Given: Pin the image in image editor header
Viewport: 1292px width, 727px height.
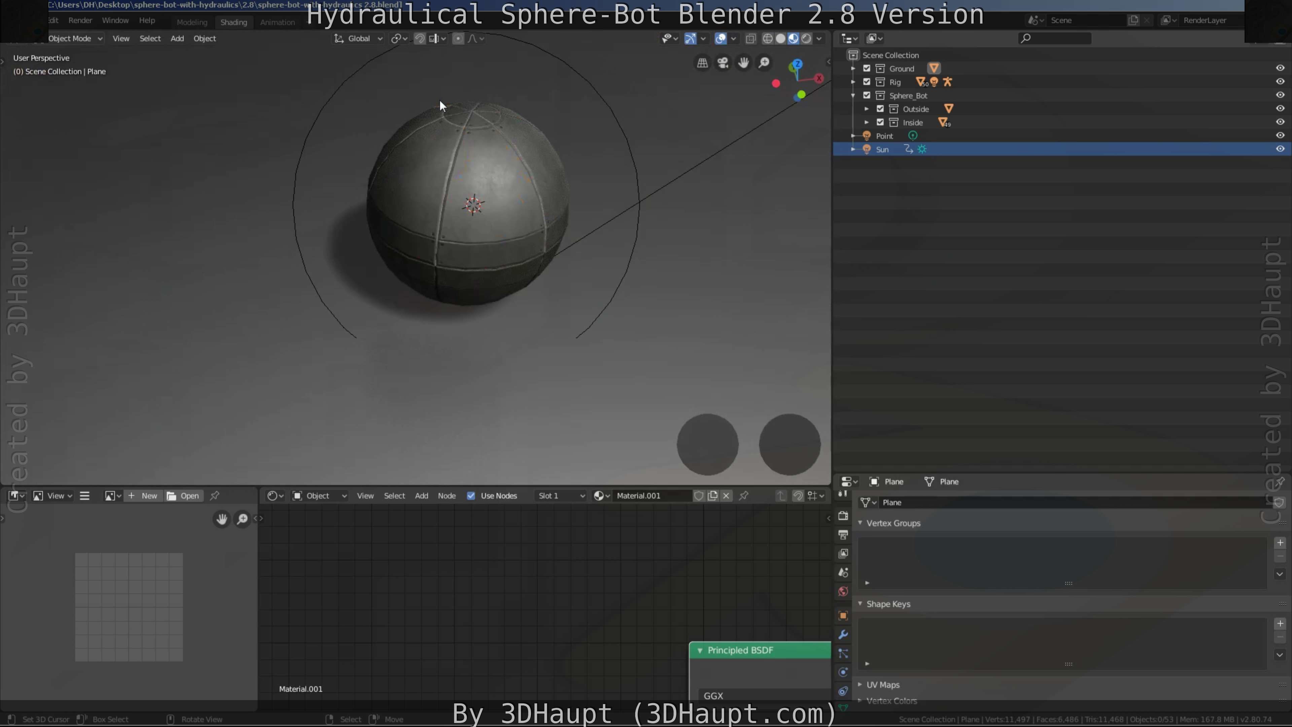Looking at the screenshot, I should (215, 496).
